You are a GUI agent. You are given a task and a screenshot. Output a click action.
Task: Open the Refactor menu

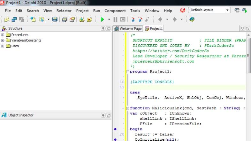64,11
